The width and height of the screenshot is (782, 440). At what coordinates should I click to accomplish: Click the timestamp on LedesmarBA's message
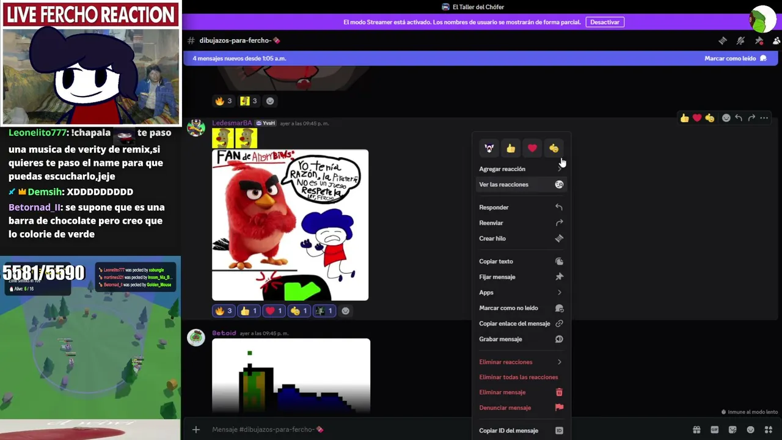(x=304, y=123)
